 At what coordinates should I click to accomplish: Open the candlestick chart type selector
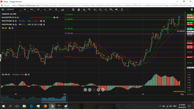tap(38, 9)
